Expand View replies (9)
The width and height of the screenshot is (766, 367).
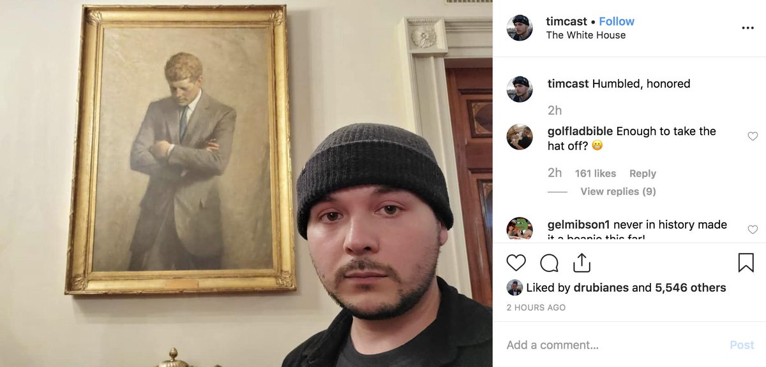(x=618, y=191)
